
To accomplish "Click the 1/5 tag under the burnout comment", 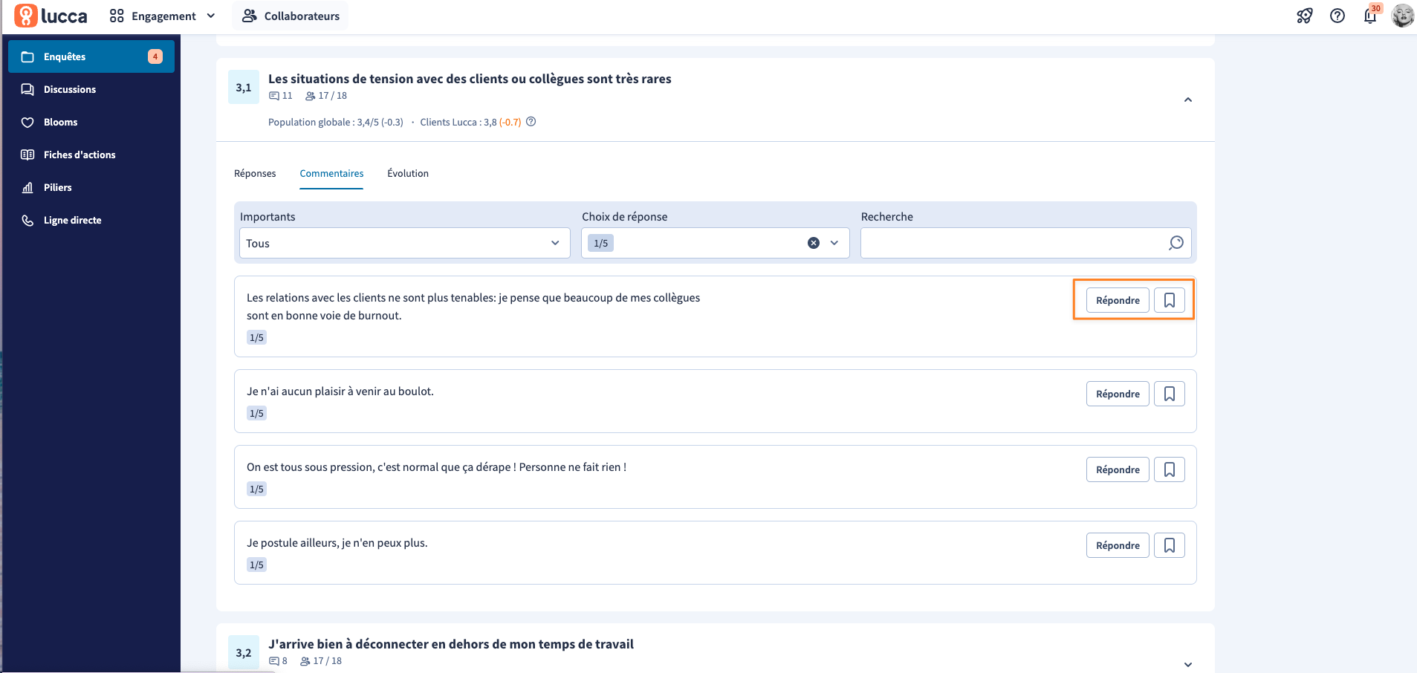I will click(x=256, y=337).
